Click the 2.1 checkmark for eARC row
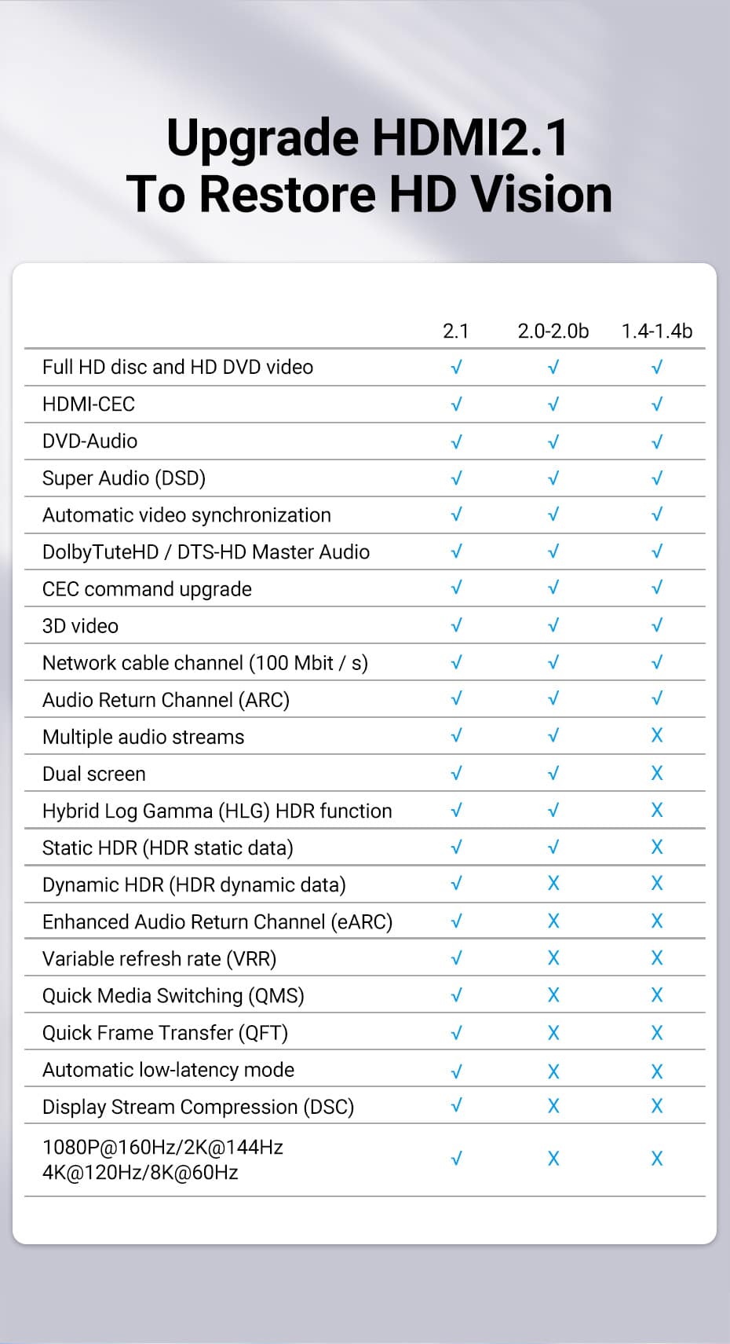Image resolution: width=730 pixels, height=1344 pixels. click(456, 921)
